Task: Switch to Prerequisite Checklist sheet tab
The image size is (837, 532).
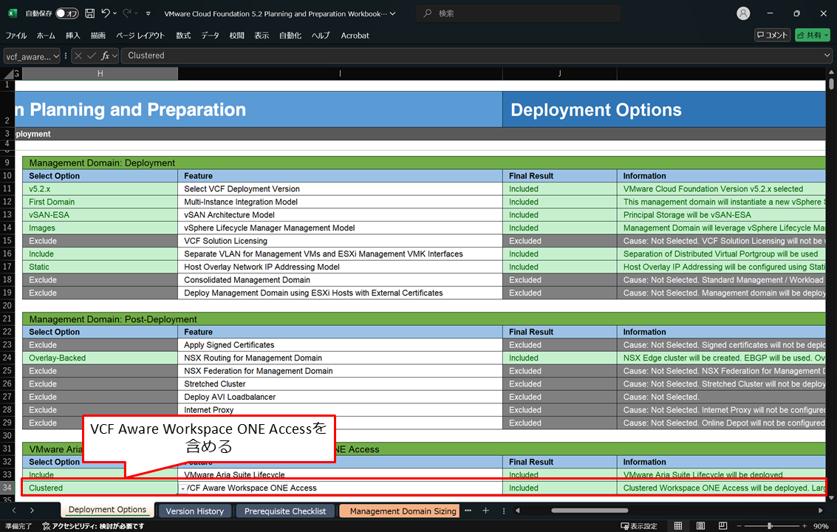Action: coord(285,511)
